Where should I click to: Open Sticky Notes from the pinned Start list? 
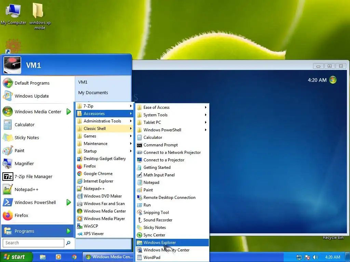[37, 138]
